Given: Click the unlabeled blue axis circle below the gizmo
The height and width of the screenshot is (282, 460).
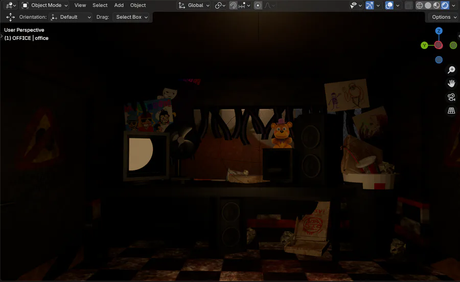Looking at the screenshot, I should [439, 60].
